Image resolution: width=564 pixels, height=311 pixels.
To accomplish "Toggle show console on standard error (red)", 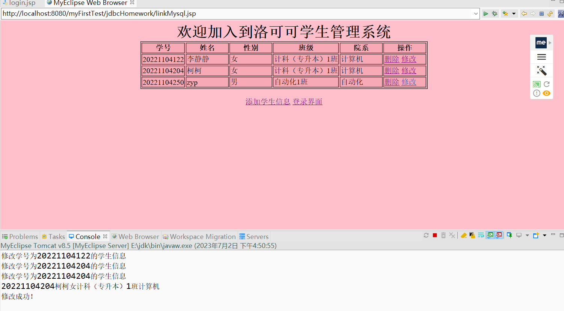I will click(x=499, y=235).
